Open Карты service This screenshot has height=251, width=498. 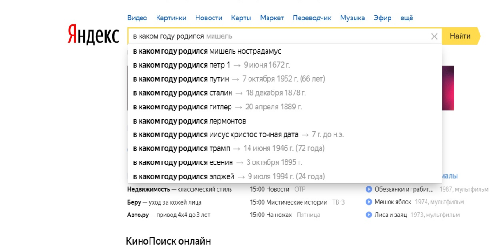(x=241, y=18)
